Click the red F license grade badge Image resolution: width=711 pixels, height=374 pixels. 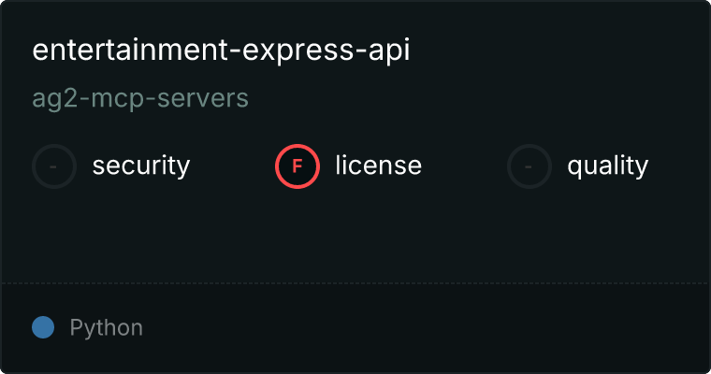tap(297, 166)
